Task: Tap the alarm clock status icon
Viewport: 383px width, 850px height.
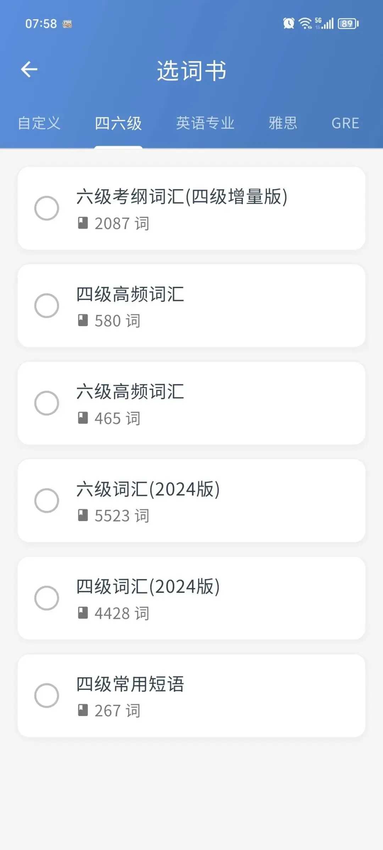Action: click(289, 23)
